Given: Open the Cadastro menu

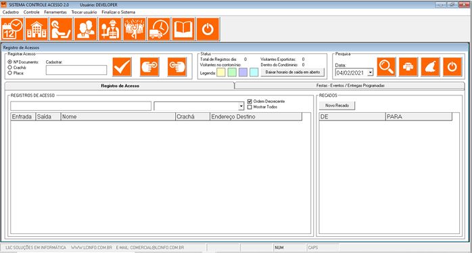Looking at the screenshot, I should tap(11, 12).
